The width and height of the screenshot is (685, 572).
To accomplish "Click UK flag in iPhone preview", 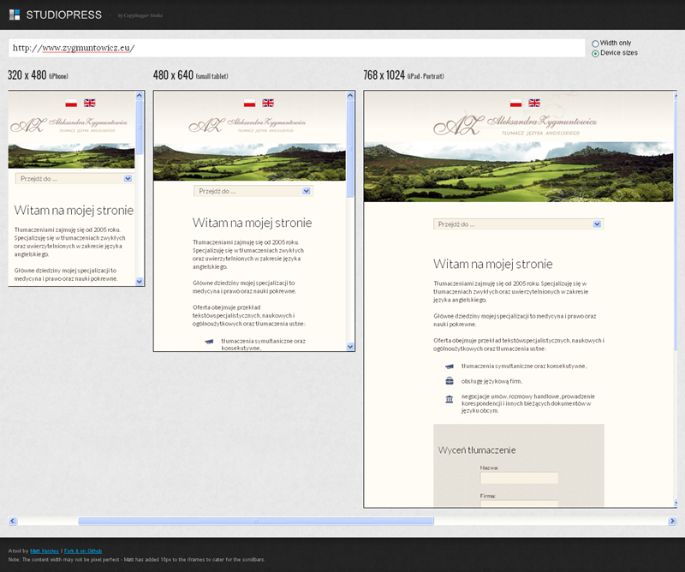I will tap(89, 103).
